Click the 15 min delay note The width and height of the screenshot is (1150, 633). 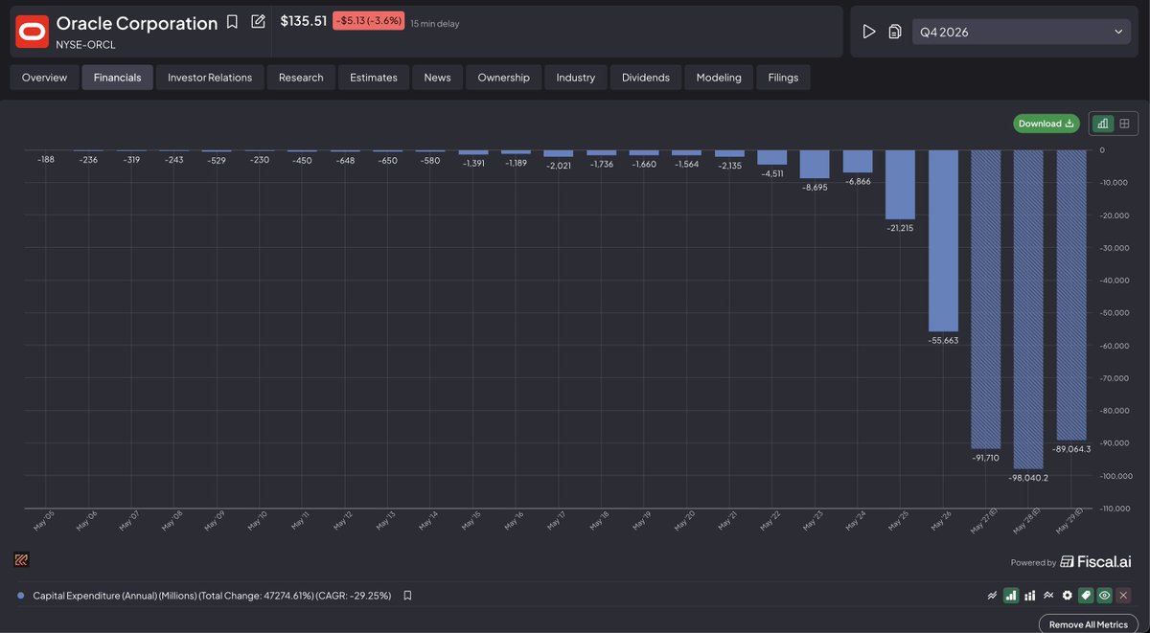tap(435, 24)
